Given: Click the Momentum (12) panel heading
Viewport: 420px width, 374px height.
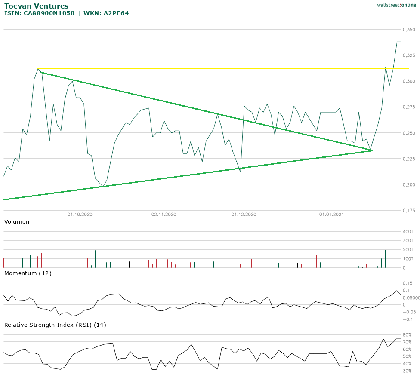Looking at the screenshot, I should click(x=28, y=273).
